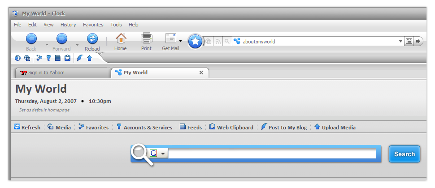Open Favorites star icon in Flock toolbar
Image resolution: width=435 pixels, height=188 pixels.
coord(39,58)
